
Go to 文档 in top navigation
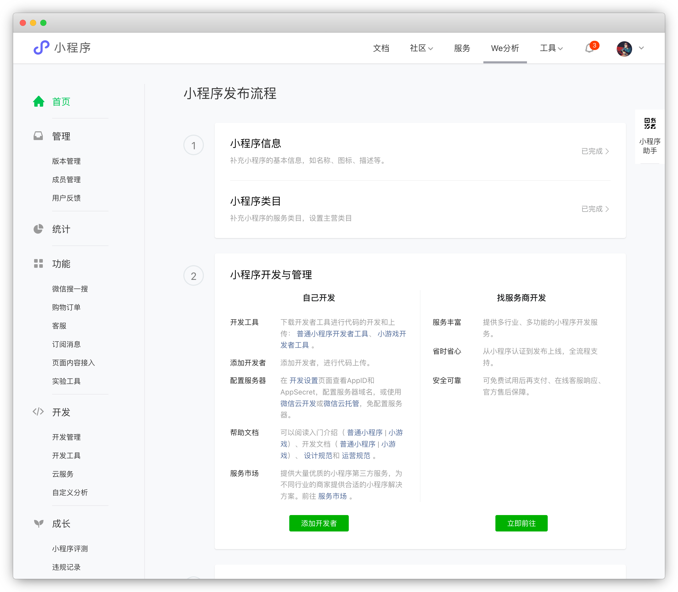tap(381, 48)
